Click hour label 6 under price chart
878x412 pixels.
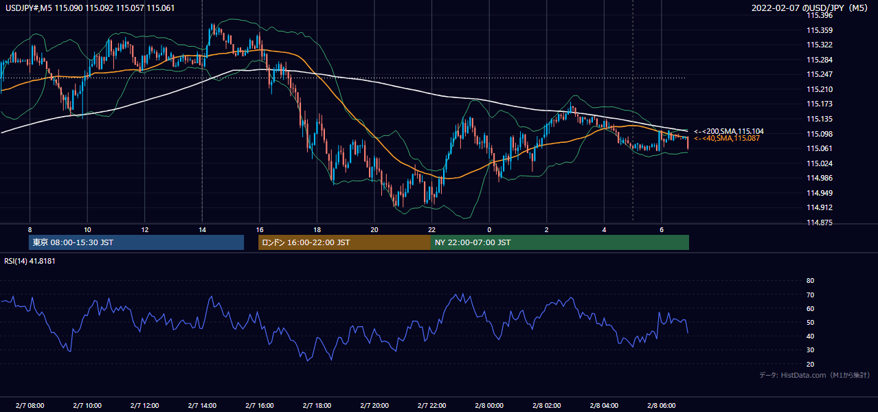tap(661, 229)
